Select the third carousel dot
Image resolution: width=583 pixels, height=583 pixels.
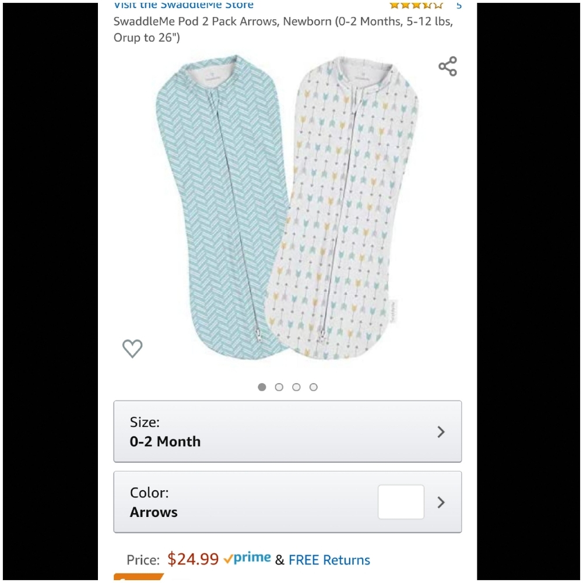click(296, 387)
